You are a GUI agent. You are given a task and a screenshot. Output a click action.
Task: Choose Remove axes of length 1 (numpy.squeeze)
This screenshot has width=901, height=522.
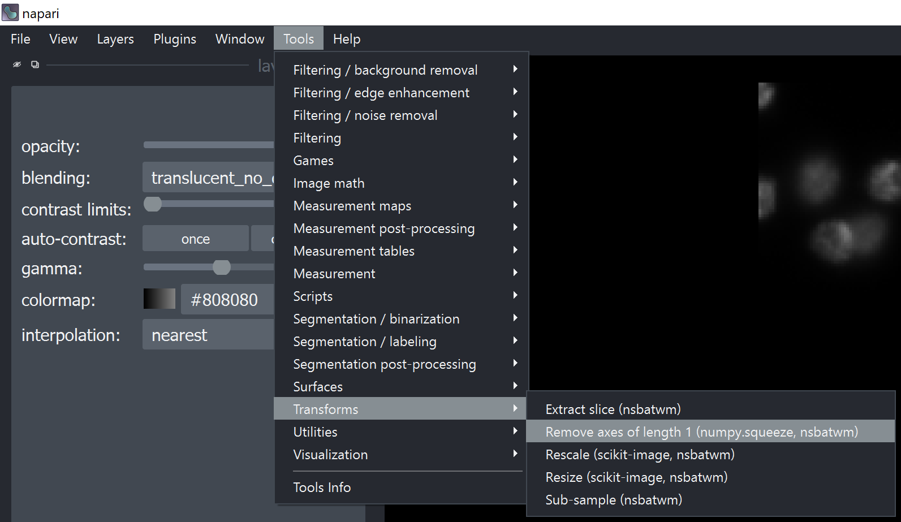711,432
